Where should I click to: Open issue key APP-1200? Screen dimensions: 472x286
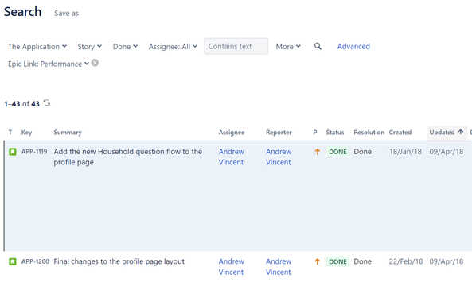point(35,261)
